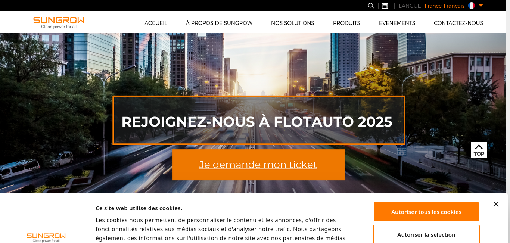Screen dimensions: 510x243
Task: Open CONTACTEZ-NOUS page
Action: (x=458, y=23)
